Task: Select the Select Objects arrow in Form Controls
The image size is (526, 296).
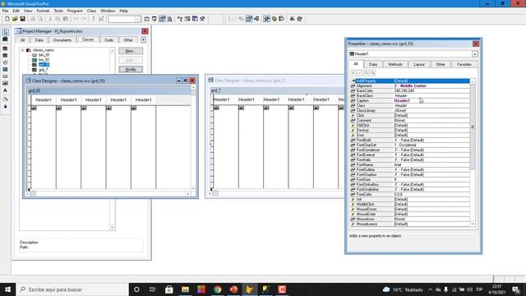Action: point(6,32)
